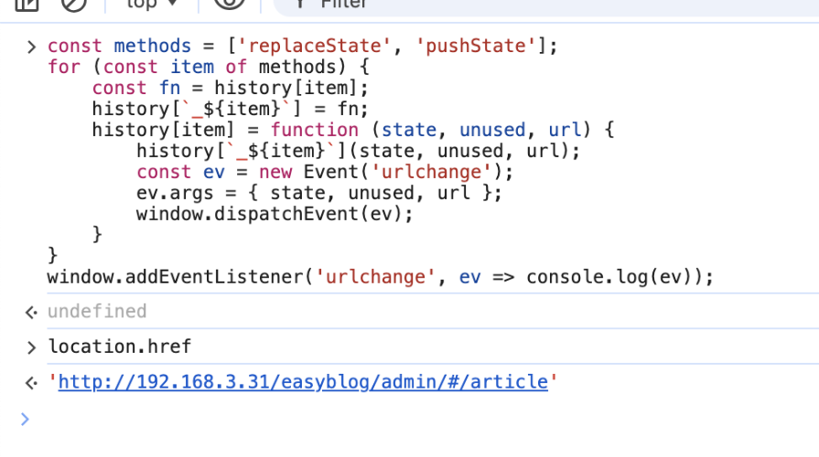Image resolution: width=819 pixels, height=457 pixels.
Task: Click the blue prompt chevron at bottom
Action: [x=26, y=419]
